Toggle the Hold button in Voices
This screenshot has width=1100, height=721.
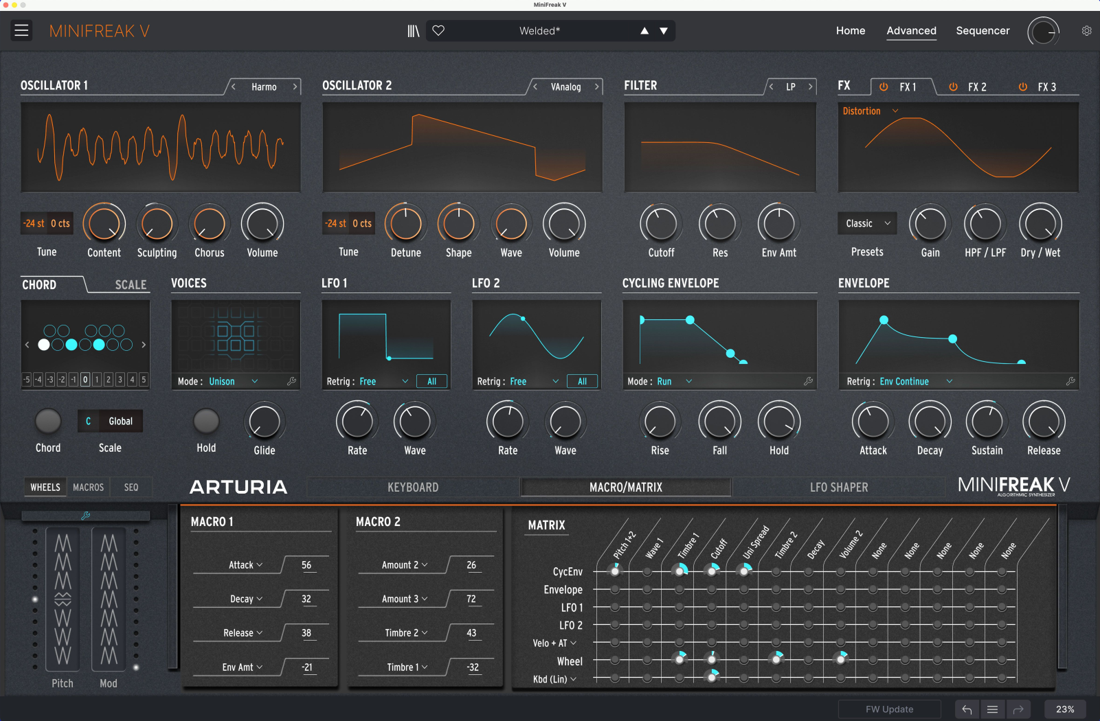pos(206,422)
